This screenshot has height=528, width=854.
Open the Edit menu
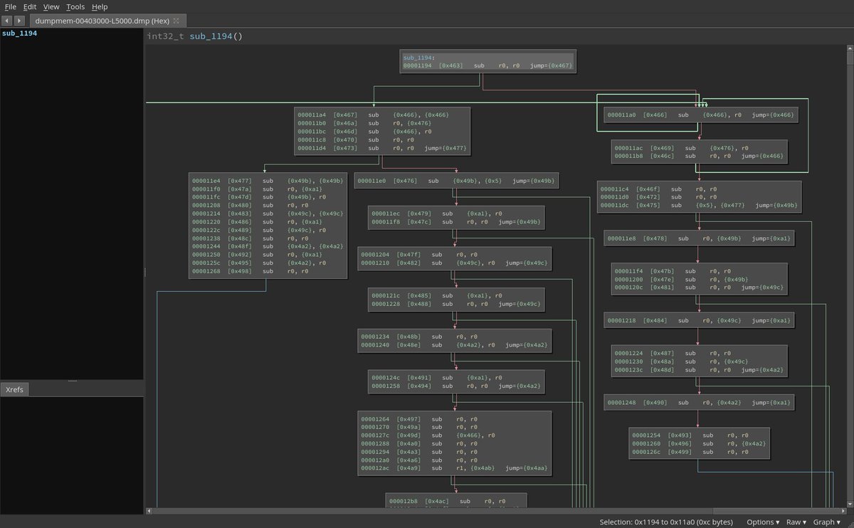click(30, 6)
